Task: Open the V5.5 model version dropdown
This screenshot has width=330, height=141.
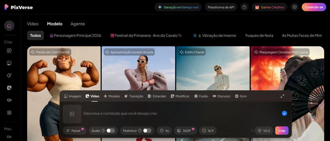Action: click(264, 131)
